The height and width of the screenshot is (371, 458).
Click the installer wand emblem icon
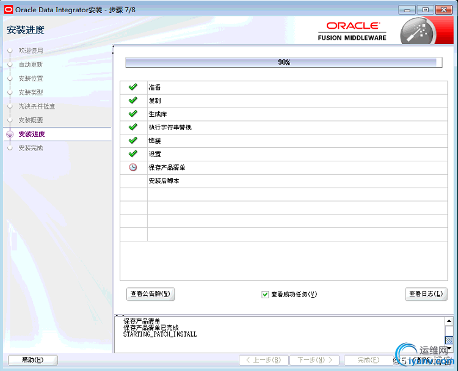coord(418,32)
